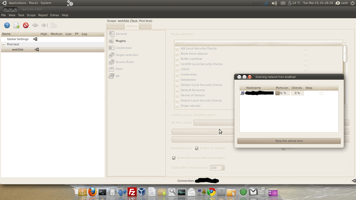Image resolution: width=356 pixels, height=200 pixels.
Task: Toggle Enable at runtime dependencies checkbox
Action: (x=197, y=148)
